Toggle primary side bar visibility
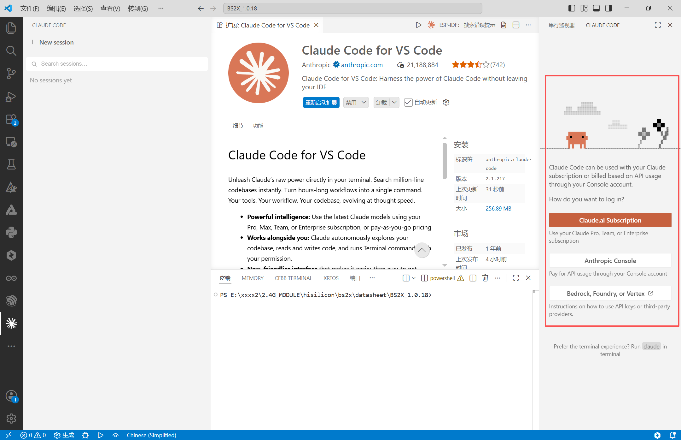681x440 pixels. (x=572, y=8)
